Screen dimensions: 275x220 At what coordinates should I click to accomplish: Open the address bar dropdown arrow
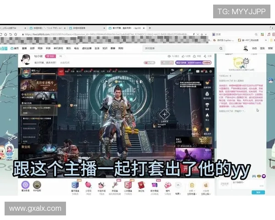[x=206, y=34]
